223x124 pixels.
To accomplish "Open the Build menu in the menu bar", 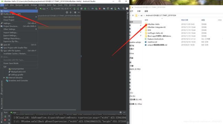I will [49, 5].
